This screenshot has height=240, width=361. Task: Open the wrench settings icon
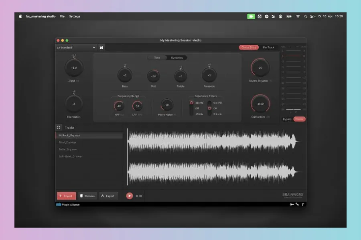click(297, 204)
